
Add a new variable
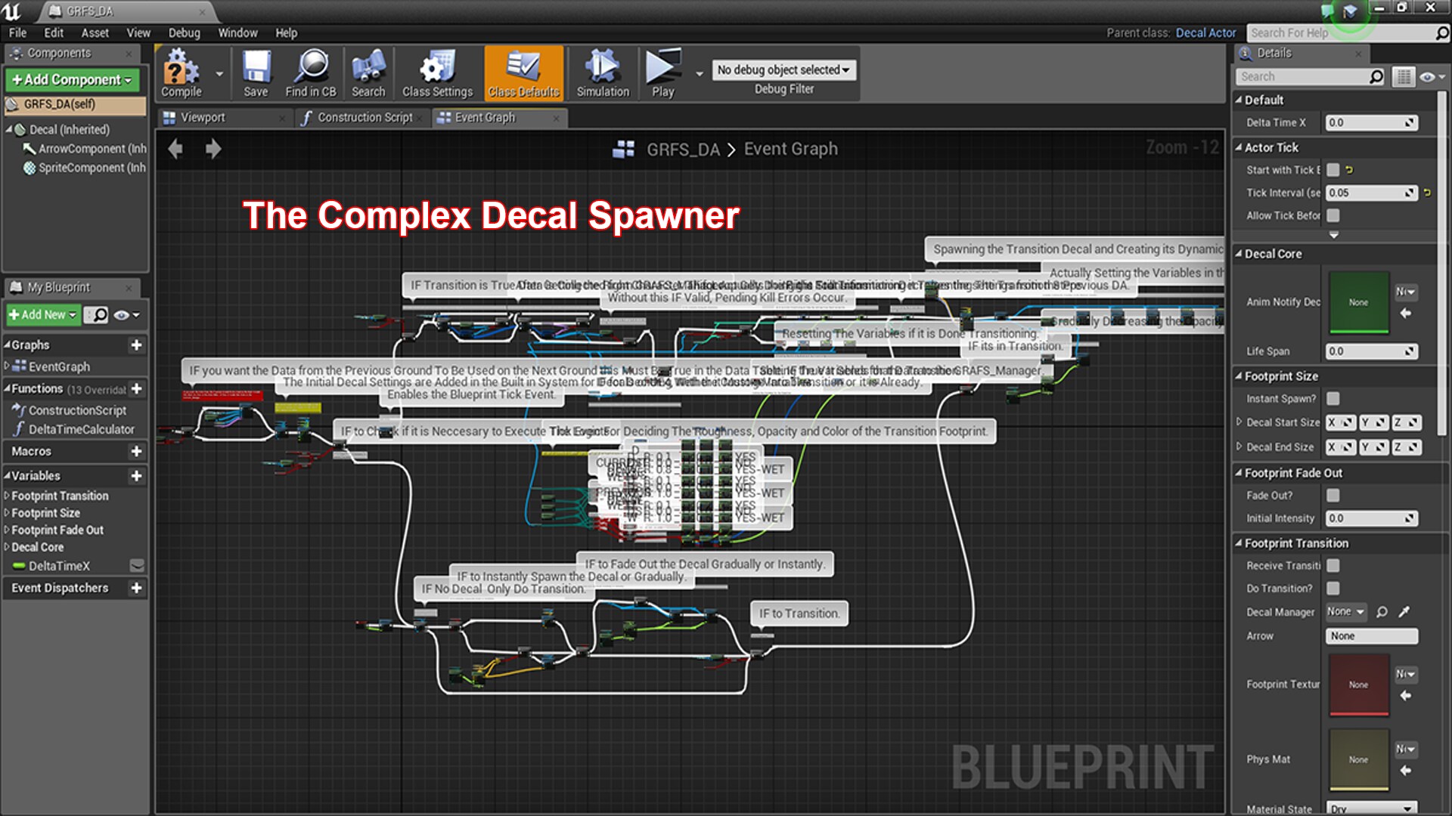[136, 476]
